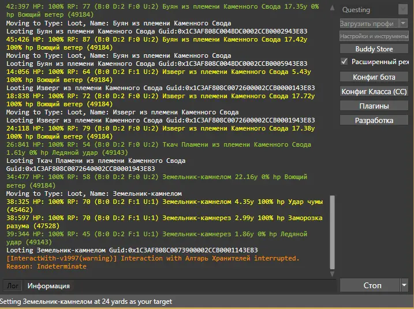This screenshot has height=309, width=414.
Task: Open Настройки и инструменты
Action: [374, 36]
